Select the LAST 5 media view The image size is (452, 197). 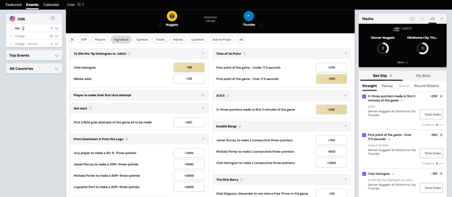pos(407,28)
